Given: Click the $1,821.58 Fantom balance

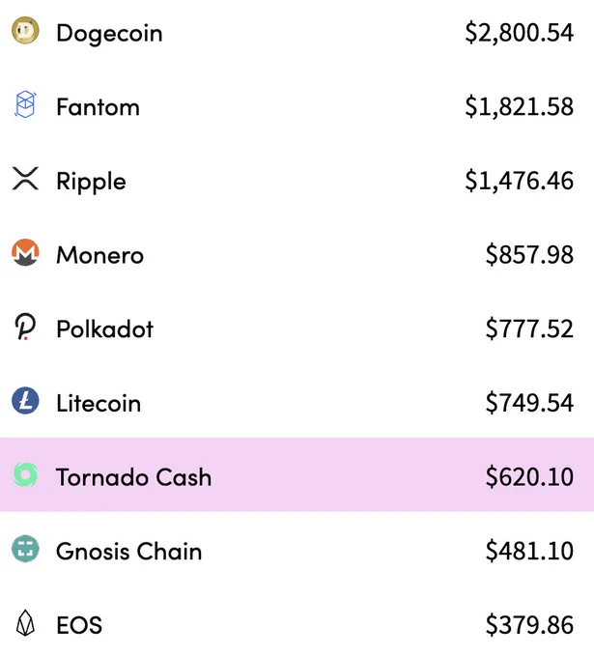Looking at the screenshot, I should click(519, 107).
